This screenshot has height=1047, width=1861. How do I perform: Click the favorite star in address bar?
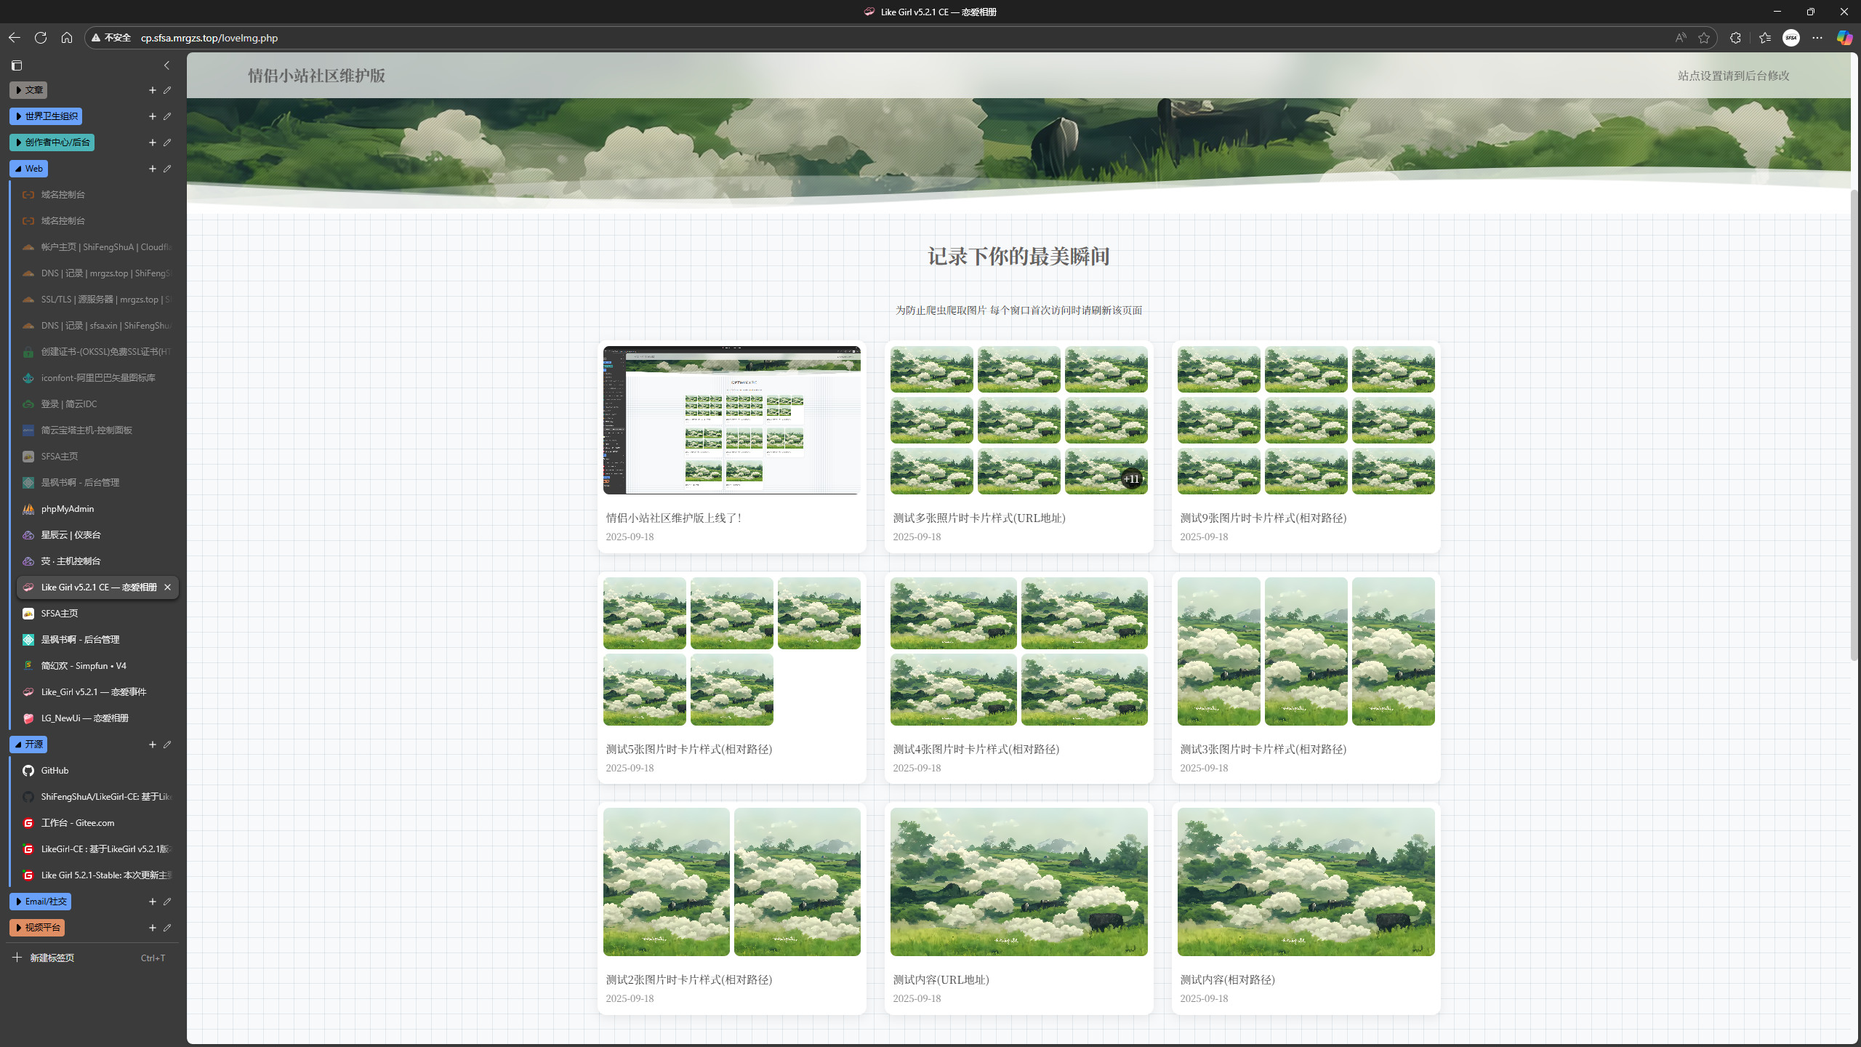1704,38
